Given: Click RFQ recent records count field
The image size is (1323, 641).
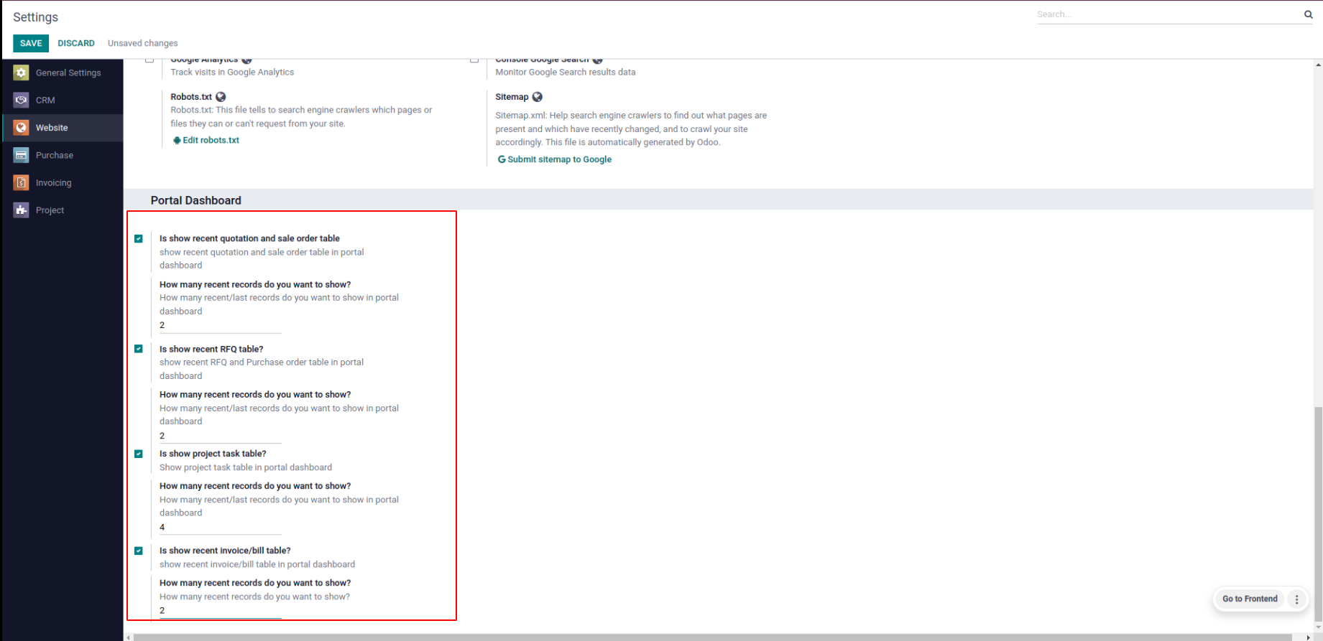Looking at the screenshot, I should pos(220,436).
